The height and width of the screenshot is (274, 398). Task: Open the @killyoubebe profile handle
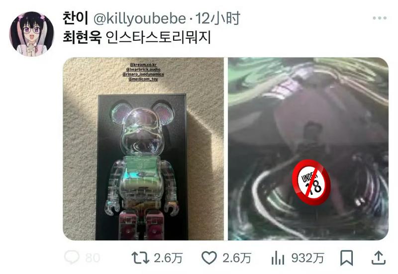(140, 19)
